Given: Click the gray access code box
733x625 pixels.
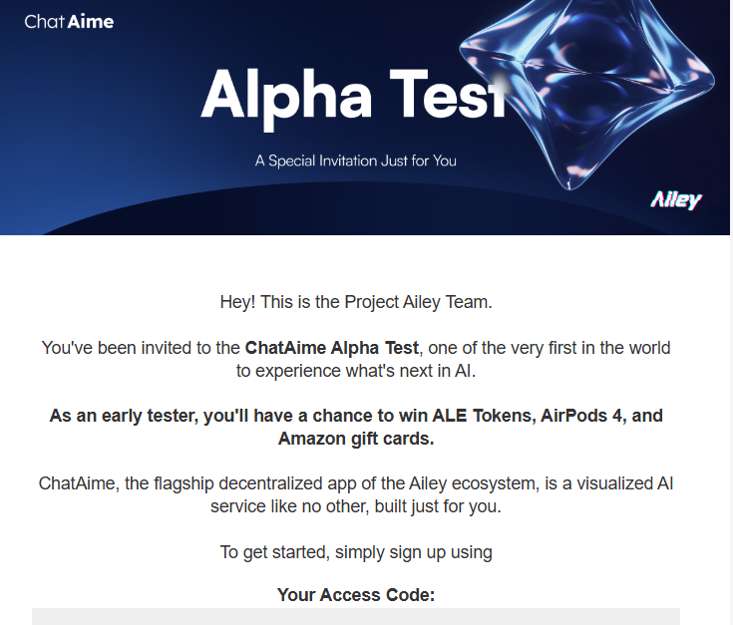Looking at the screenshot, I should [356, 617].
